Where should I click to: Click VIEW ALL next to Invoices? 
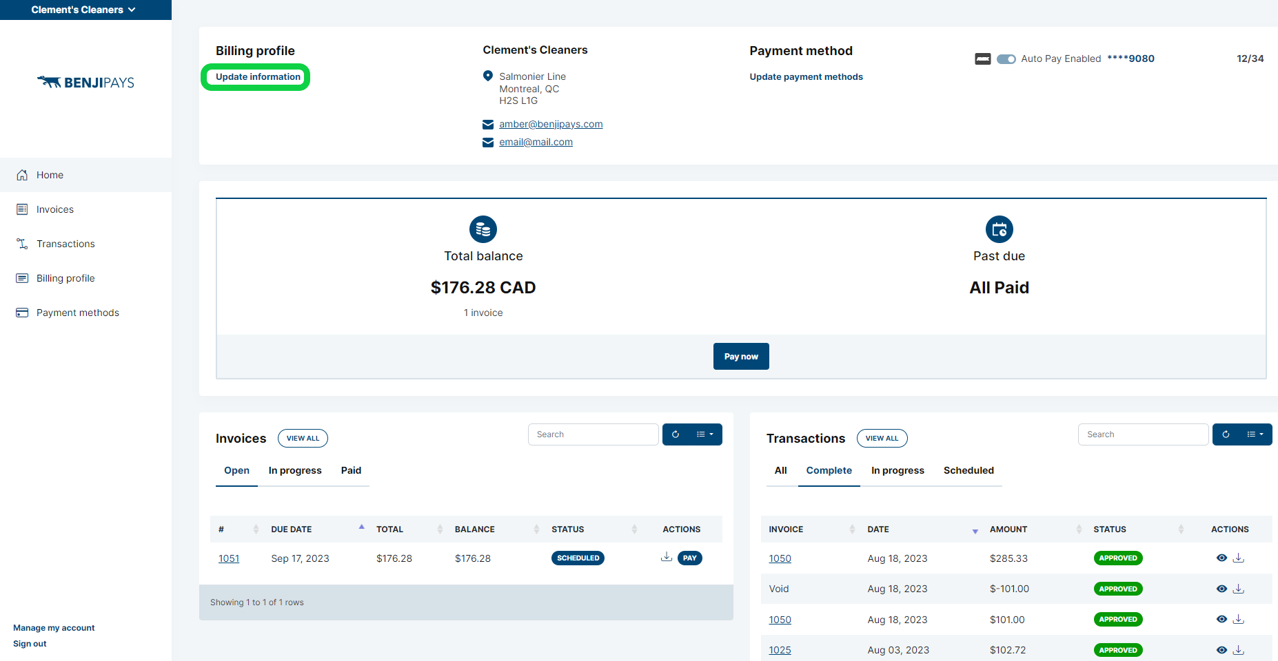coord(303,438)
